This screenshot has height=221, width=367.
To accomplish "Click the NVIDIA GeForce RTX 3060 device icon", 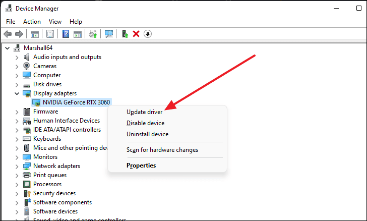I will pyautogui.click(x=36, y=102).
